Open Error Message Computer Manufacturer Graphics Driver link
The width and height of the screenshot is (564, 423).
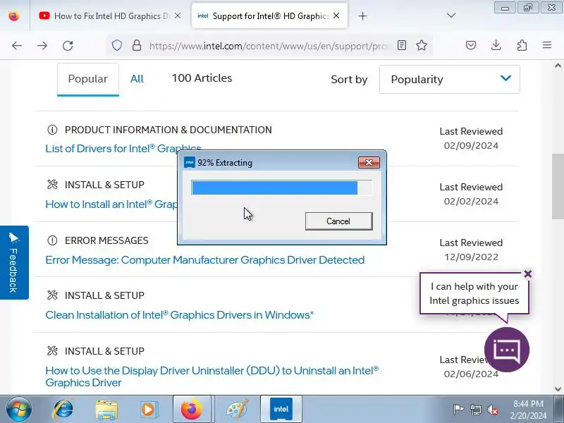coord(204,259)
